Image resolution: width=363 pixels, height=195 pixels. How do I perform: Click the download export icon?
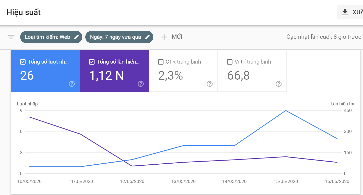(x=345, y=12)
